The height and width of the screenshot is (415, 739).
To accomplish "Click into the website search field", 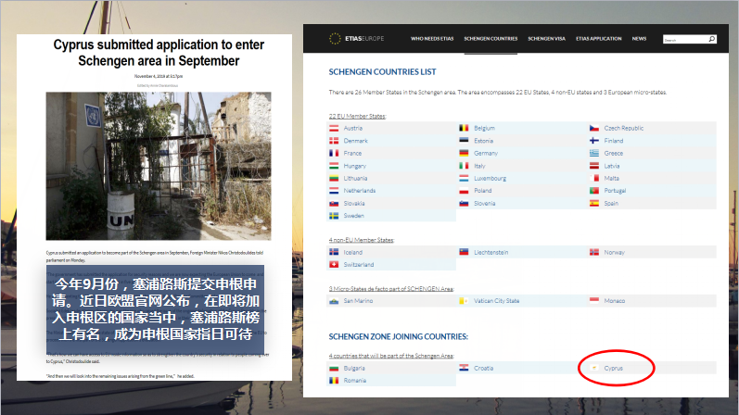I will [684, 40].
